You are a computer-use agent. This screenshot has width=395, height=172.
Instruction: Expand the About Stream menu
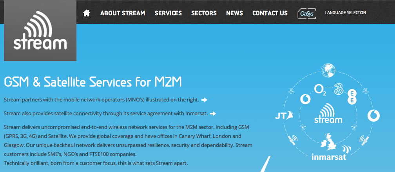[x=123, y=13]
